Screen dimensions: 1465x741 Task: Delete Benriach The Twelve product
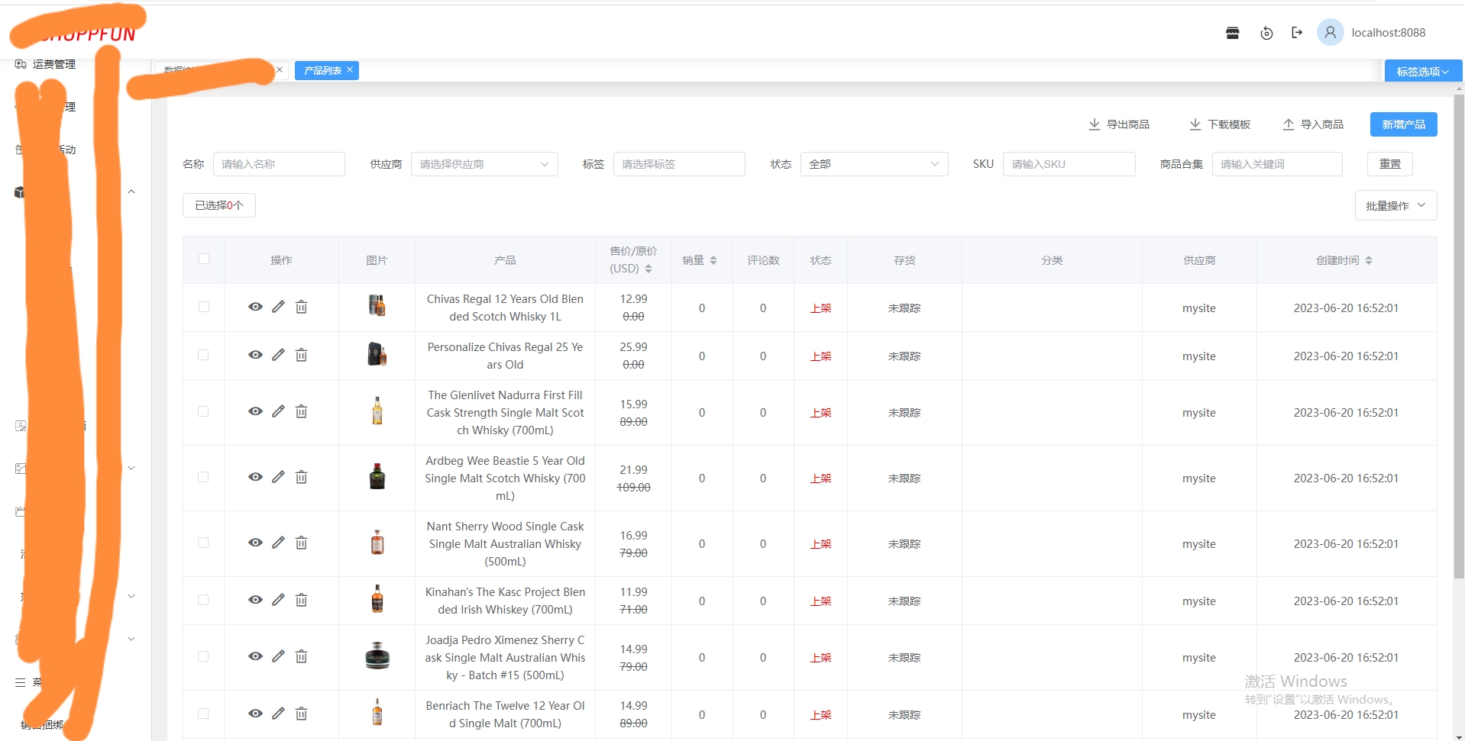point(302,714)
